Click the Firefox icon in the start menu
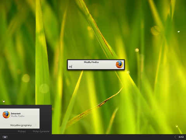Image resolution: width=186 pixels, height=140 pixels. [x=6, y=115]
